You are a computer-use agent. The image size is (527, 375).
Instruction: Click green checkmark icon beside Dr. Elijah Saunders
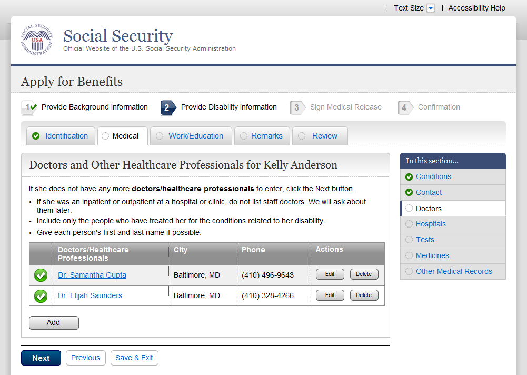coord(41,296)
